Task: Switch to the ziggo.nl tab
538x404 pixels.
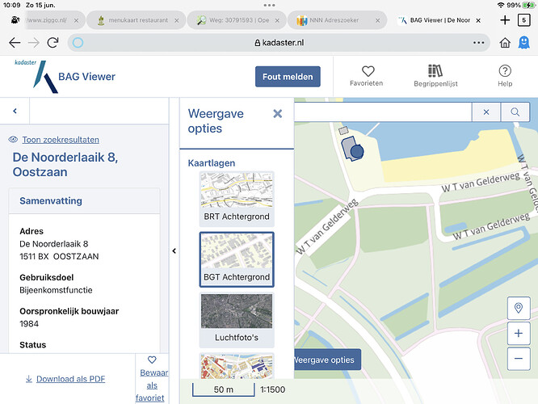Action: pyautogui.click(x=46, y=20)
